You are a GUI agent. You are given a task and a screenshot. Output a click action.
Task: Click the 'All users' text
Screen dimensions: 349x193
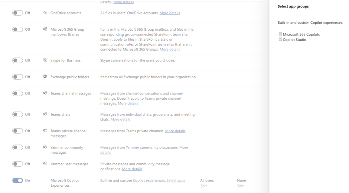[207, 180]
